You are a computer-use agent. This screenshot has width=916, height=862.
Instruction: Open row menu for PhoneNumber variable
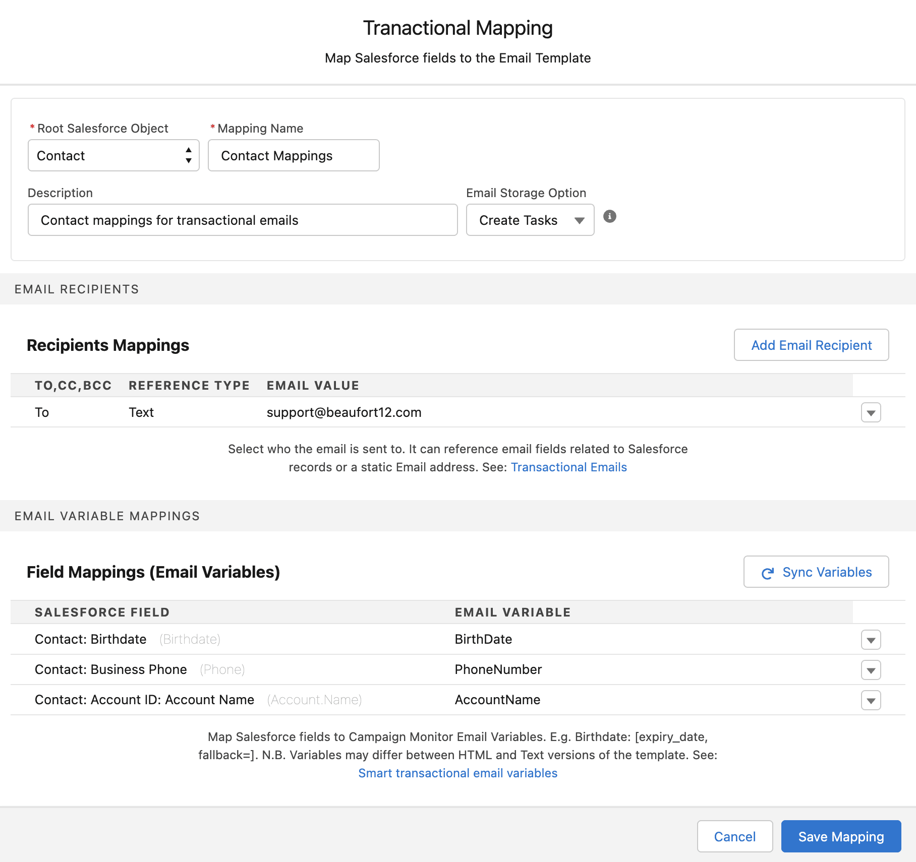[x=871, y=670]
